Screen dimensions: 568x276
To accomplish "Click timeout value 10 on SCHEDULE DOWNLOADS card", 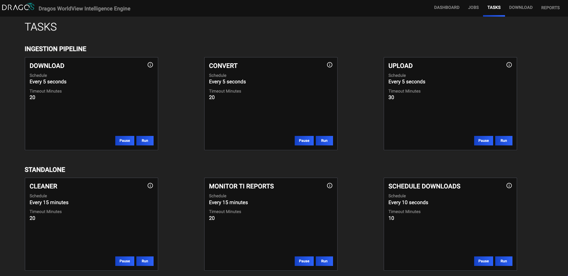I will coord(391,218).
